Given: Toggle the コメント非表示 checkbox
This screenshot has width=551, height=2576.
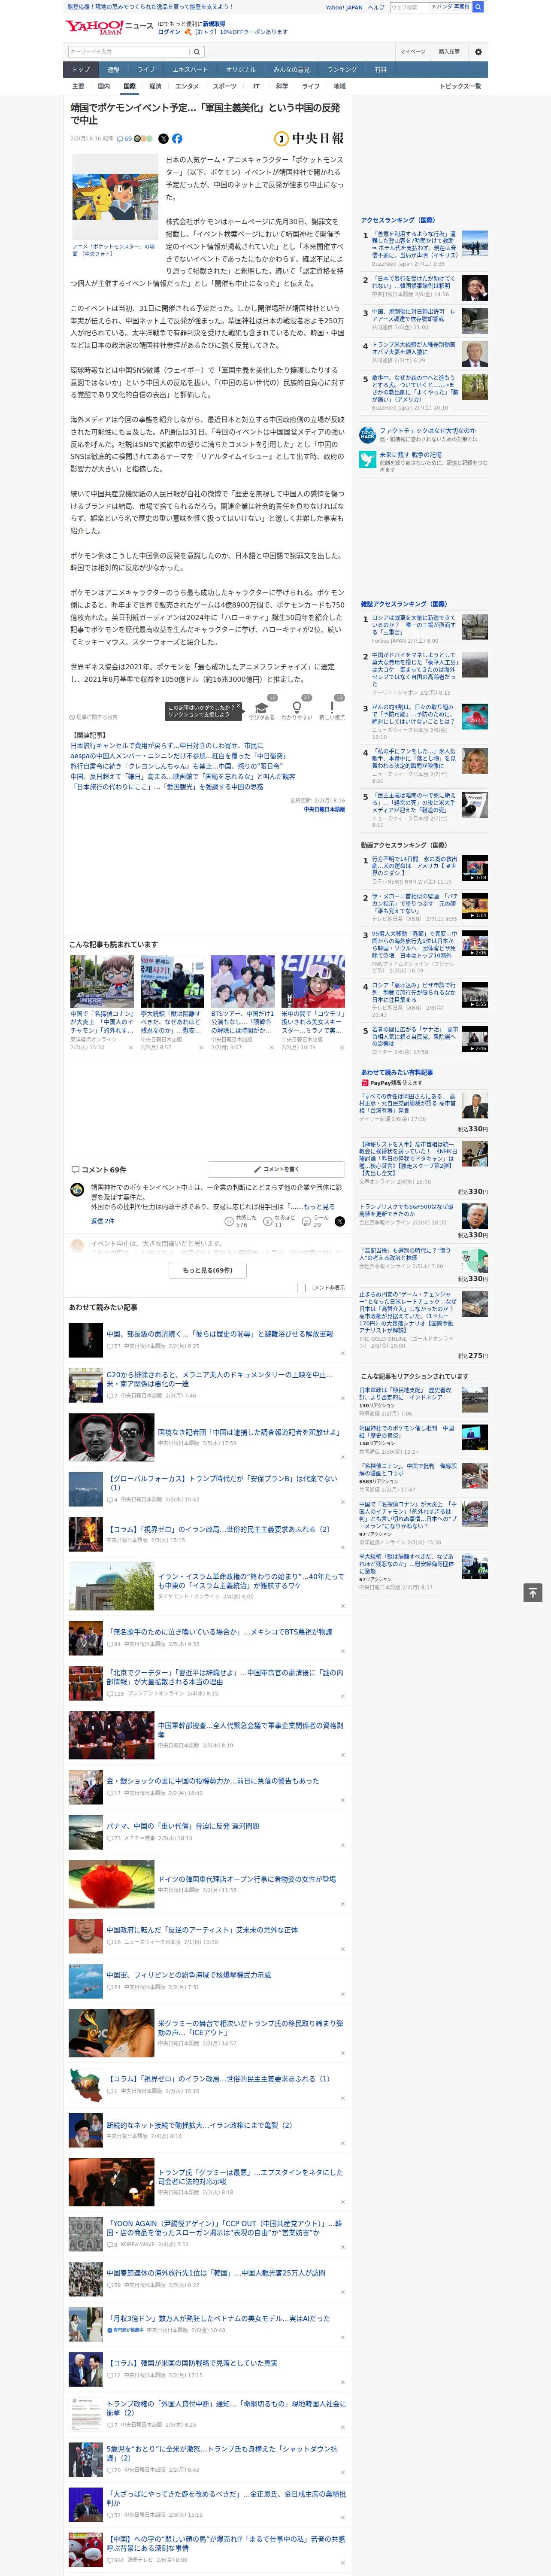Looking at the screenshot, I should (301, 1288).
